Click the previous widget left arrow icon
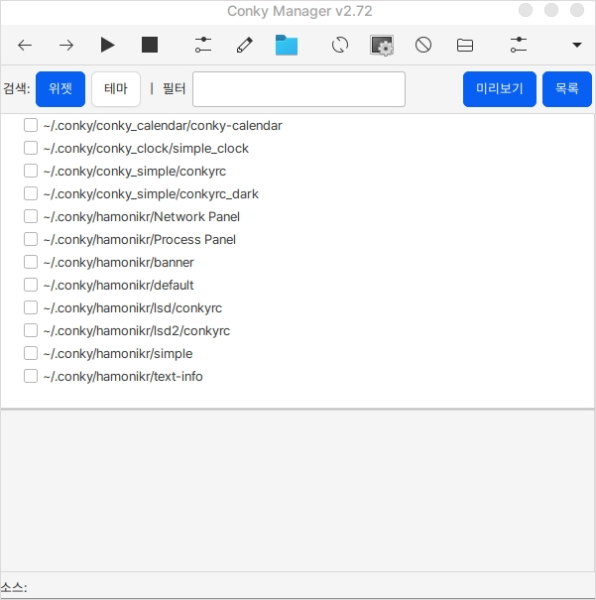Viewport: 596px width, 600px height. click(25, 45)
